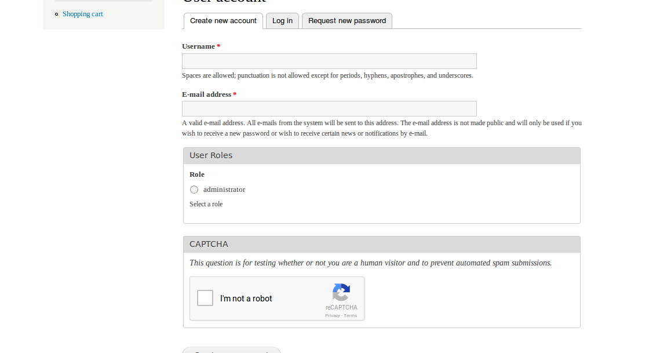Image resolution: width=649 pixels, height=353 pixels.
Task: Open the Request new password tab
Action: pyautogui.click(x=347, y=20)
